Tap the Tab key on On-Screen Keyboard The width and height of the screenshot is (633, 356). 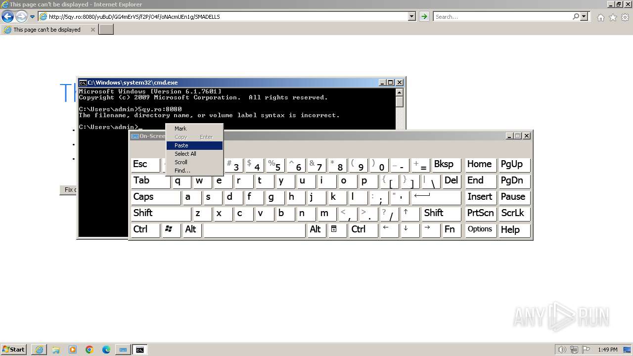(x=150, y=181)
